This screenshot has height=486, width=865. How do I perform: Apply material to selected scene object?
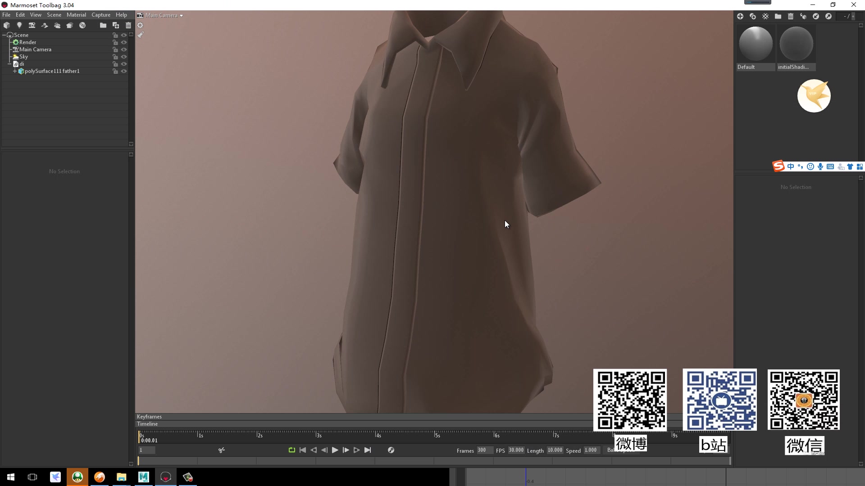point(803,16)
